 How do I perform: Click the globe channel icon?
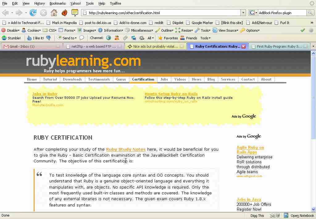109,38
